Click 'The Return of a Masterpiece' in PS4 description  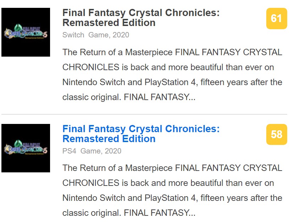click(x=118, y=168)
